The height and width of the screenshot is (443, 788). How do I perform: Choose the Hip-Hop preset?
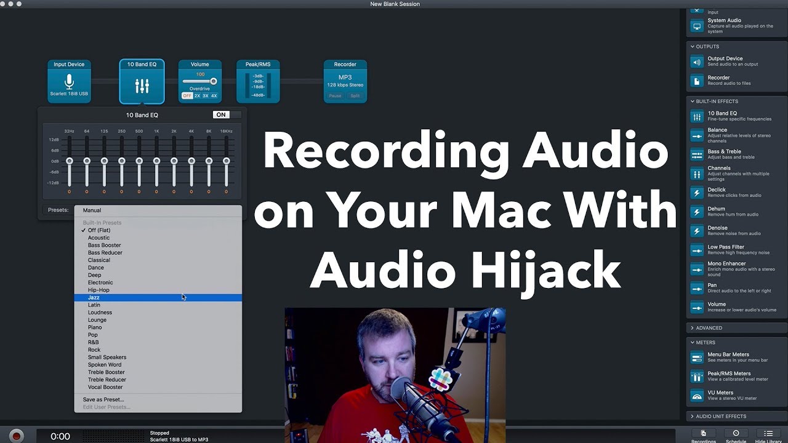point(158,290)
